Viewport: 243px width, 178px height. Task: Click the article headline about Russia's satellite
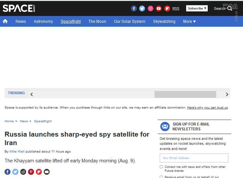pos(77,139)
